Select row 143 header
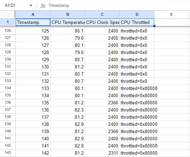The width and height of the screenshot is (190, 157). 8,153
